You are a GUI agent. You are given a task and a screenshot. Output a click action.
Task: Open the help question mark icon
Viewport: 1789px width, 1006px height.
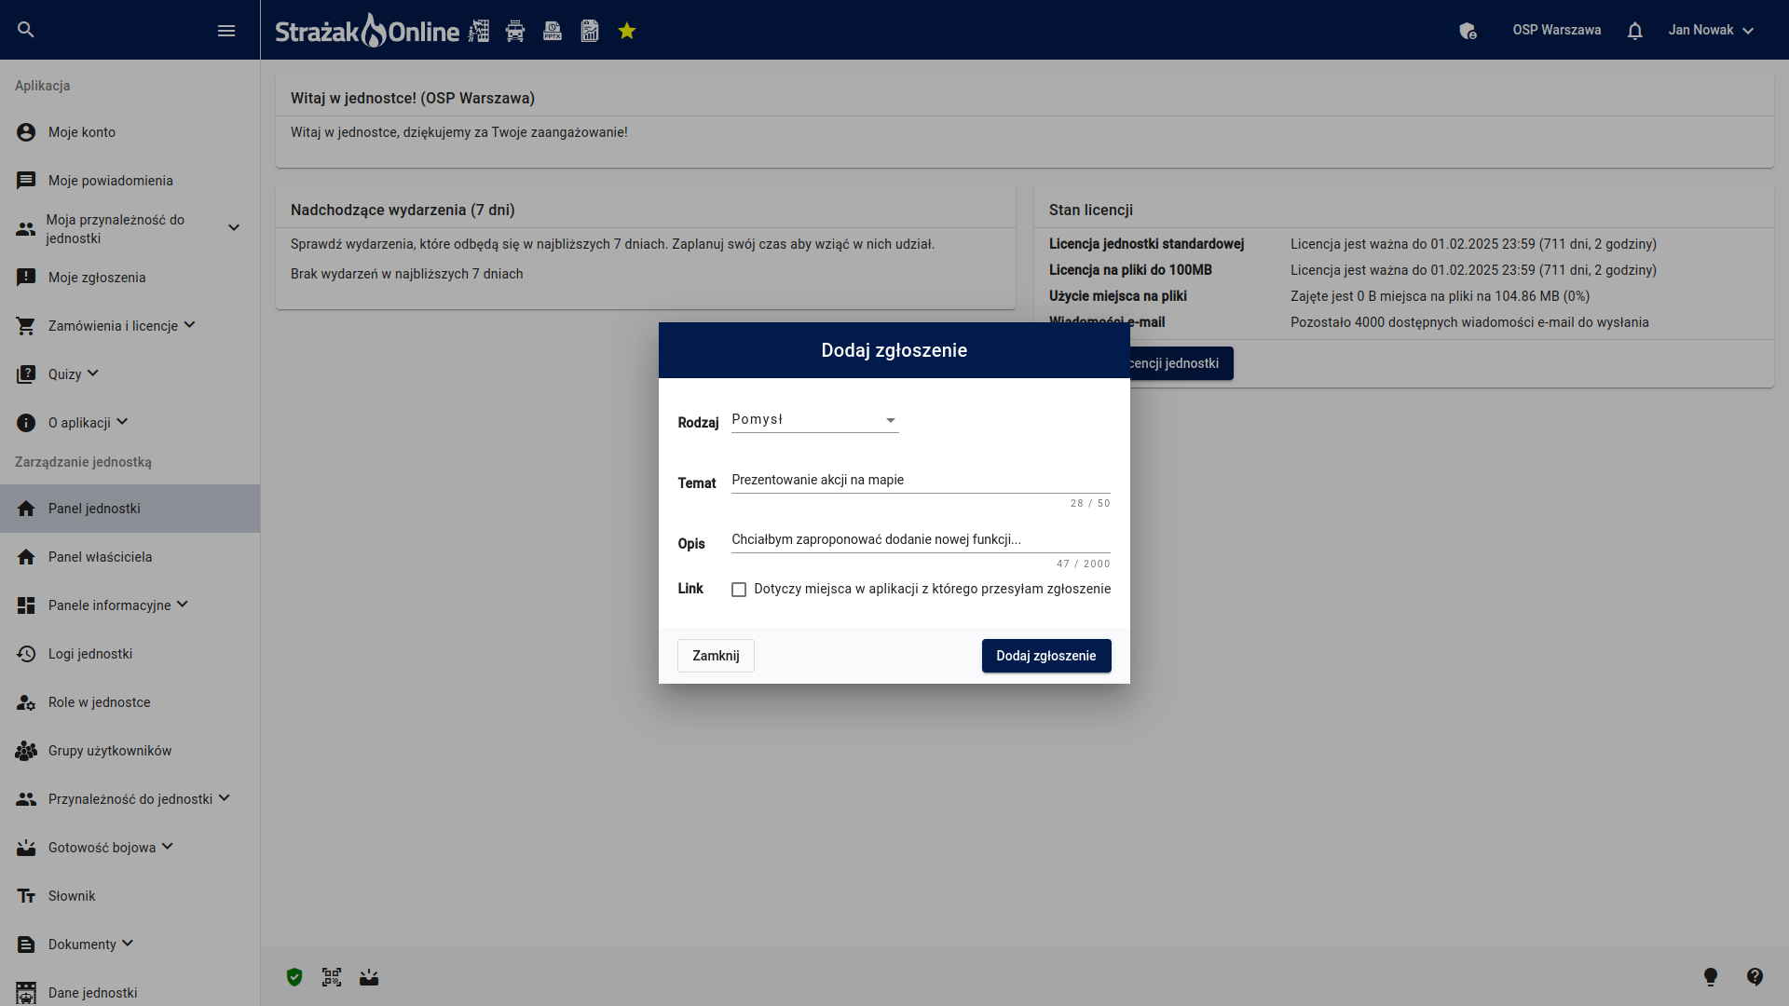[1755, 976]
